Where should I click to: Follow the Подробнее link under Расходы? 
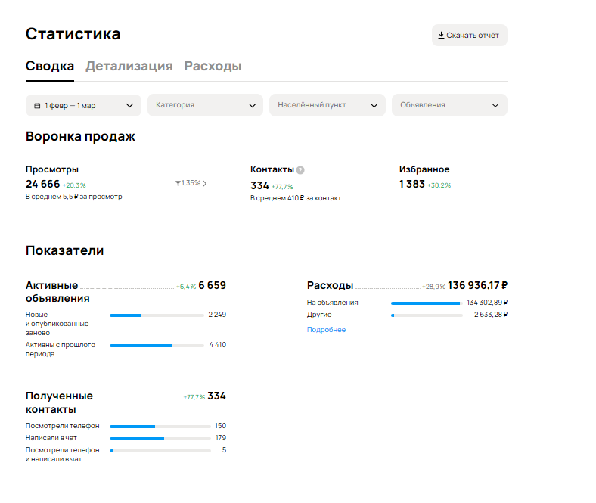326,330
